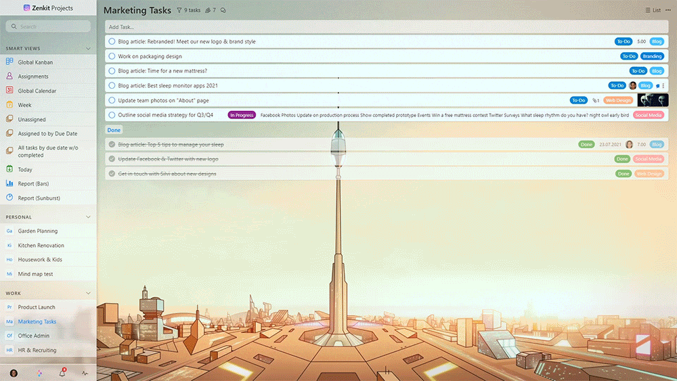Collapse the Personal section chevron
677x381 pixels.
[88, 217]
